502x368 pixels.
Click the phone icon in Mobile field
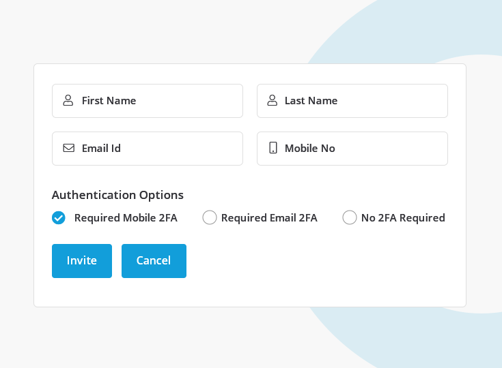[273, 148]
